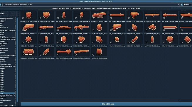
Task: Click the HUD_PACK013b_0028 file name label
Action: pyautogui.click(x=170, y=46)
